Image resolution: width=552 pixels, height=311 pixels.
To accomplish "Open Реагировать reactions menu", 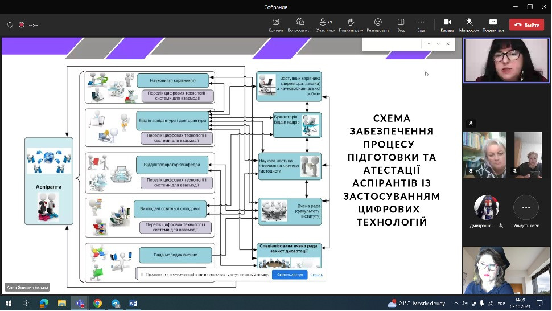I will point(378,24).
